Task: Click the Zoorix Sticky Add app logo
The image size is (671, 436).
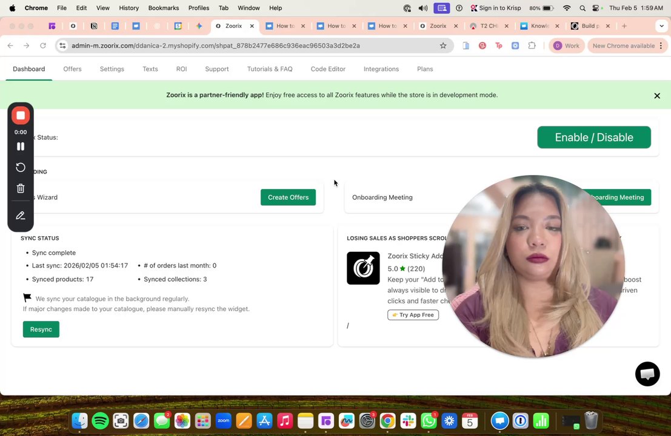Action: click(363, 268)
